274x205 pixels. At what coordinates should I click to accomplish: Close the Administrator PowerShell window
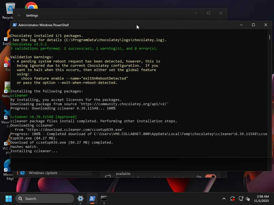(266, 25)
